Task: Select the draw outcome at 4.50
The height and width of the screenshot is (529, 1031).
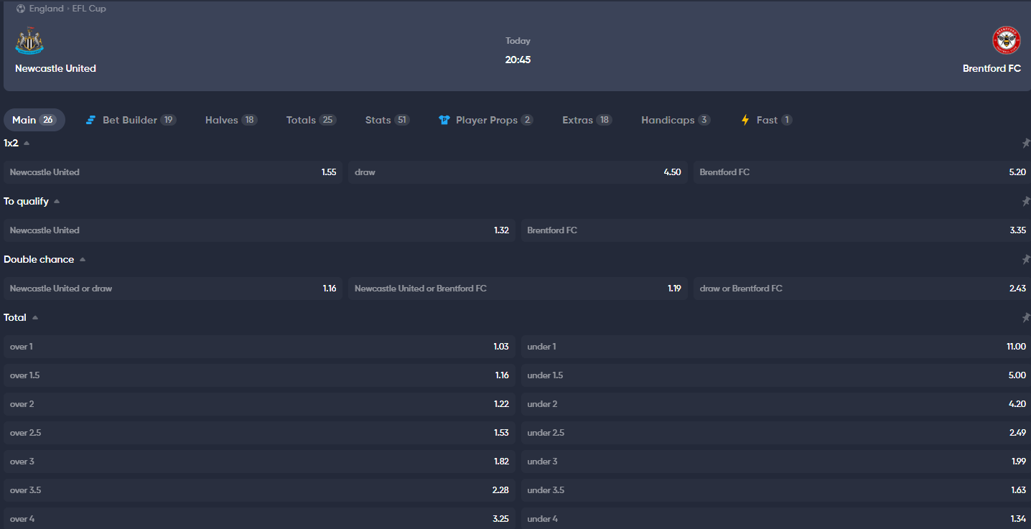Action: click(x=518, y=172)
